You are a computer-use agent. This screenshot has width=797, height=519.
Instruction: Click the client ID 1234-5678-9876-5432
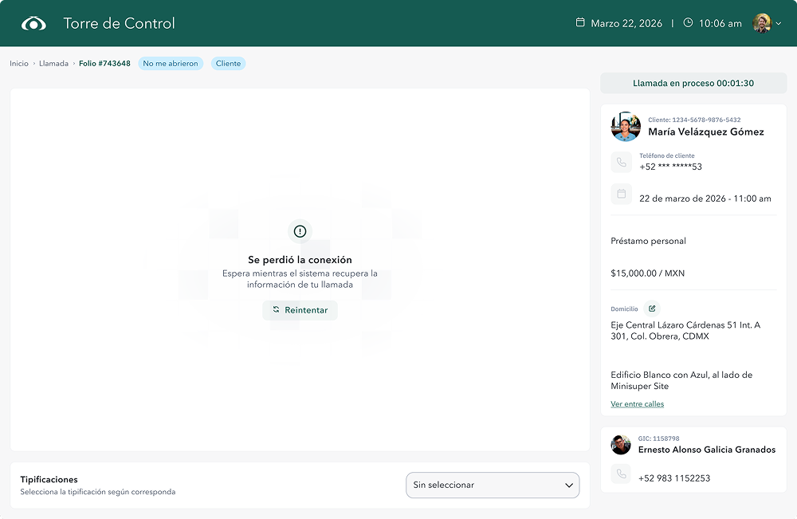(x=706, y=120)
